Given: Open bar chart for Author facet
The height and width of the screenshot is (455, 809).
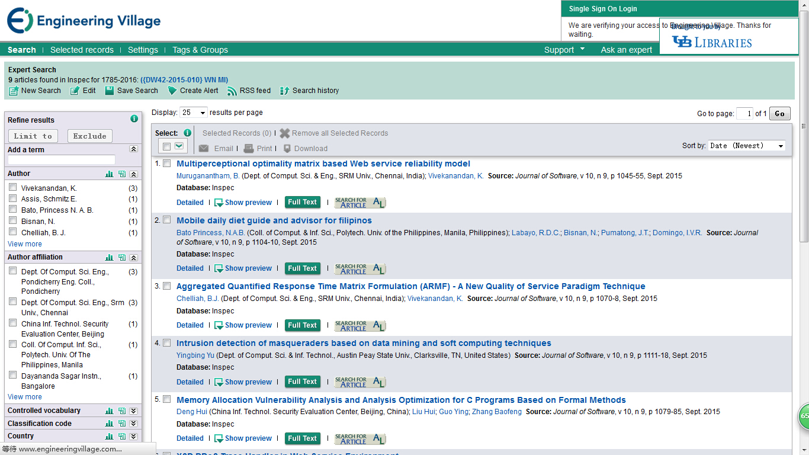Looking at the screenshot, I should point(110,174).
